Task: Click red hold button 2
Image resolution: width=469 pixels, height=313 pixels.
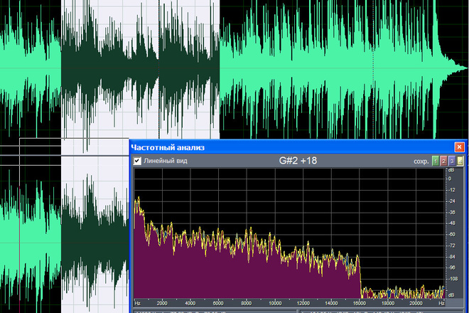Action: (x=443, y=161)
